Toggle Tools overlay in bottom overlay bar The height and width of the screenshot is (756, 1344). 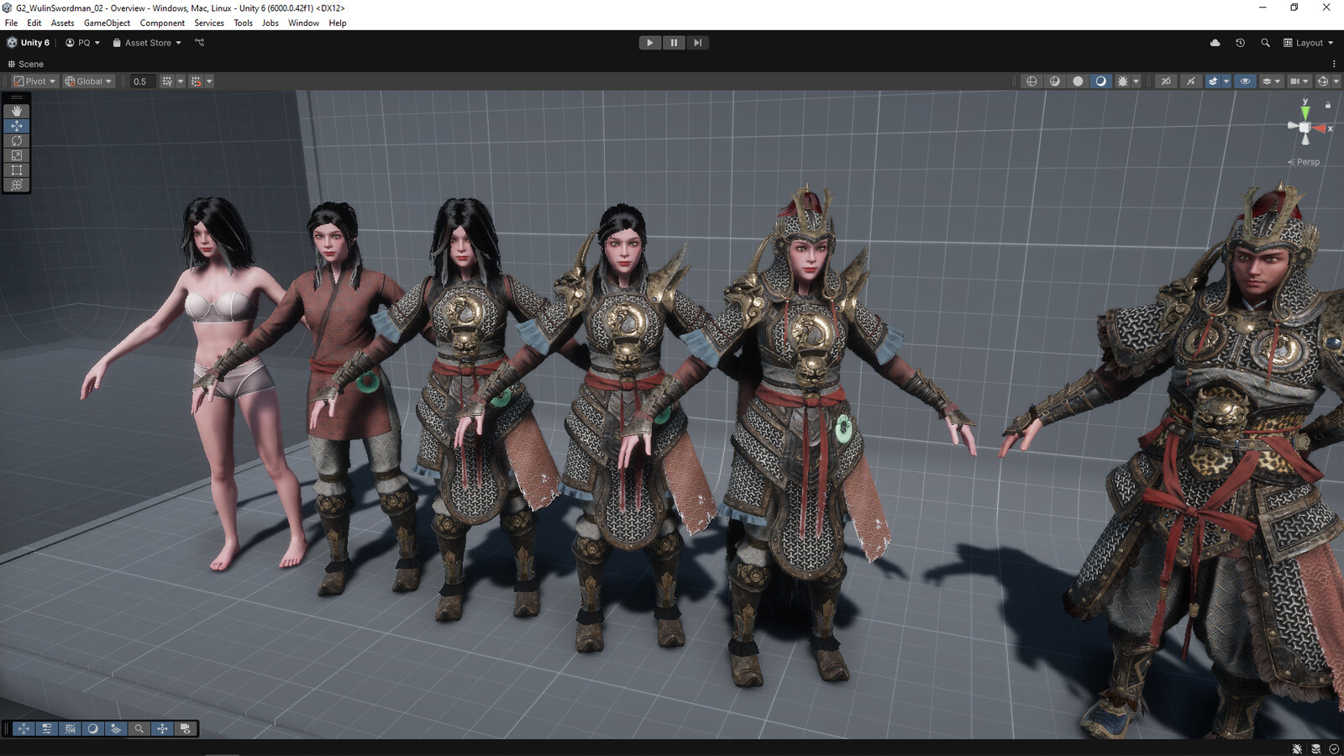point(24,728)
